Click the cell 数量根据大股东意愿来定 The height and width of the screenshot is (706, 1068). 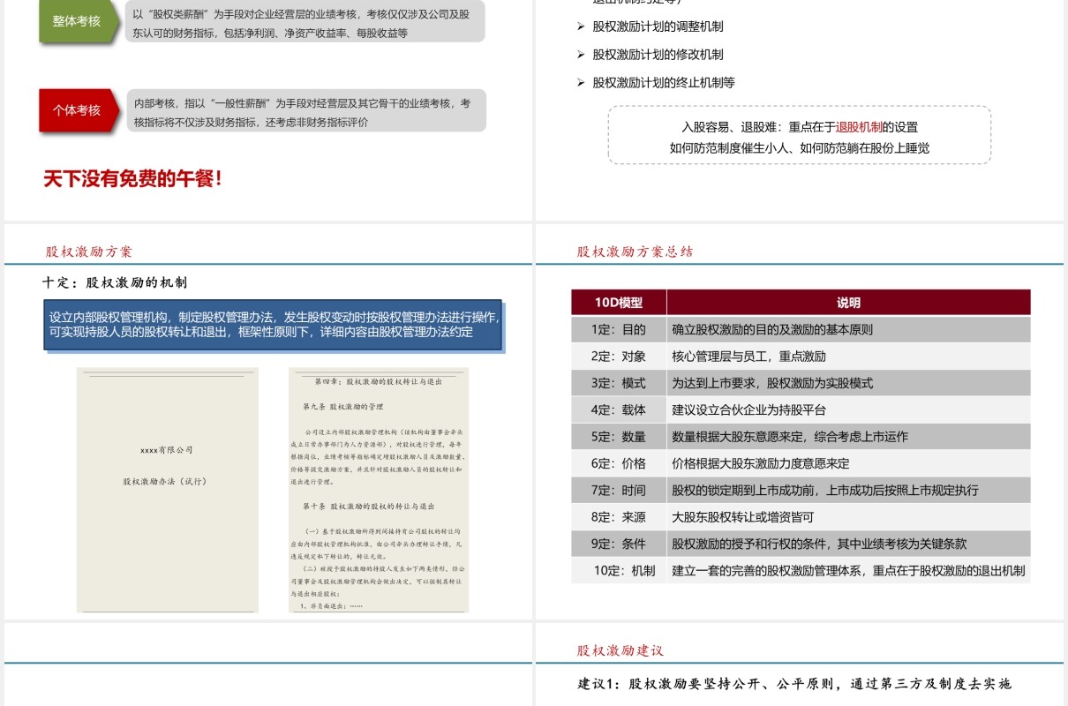pyautogui.click(x=848, y=437)
